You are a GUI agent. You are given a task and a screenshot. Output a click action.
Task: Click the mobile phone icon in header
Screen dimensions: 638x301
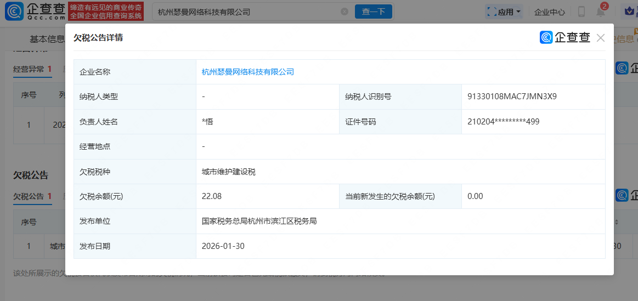pos(581,12)
